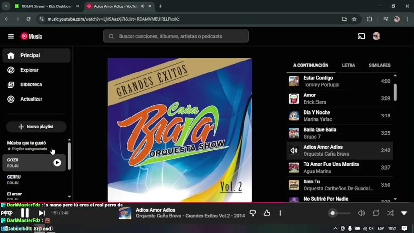The image size is (414, 233).
Task: Play the GOZU playlist
Action: pyautogui.click(x=57, y=162)
